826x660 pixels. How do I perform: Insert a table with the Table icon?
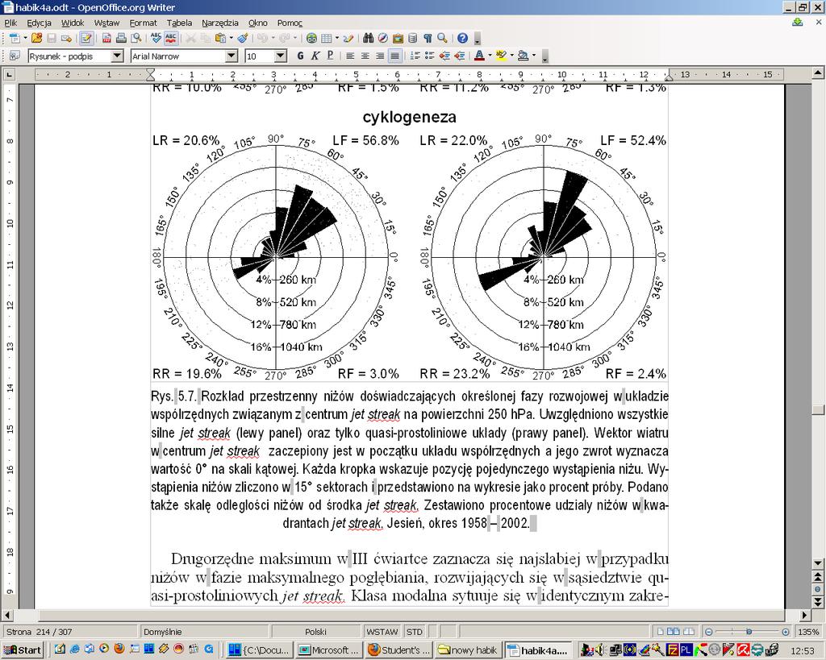326,38
